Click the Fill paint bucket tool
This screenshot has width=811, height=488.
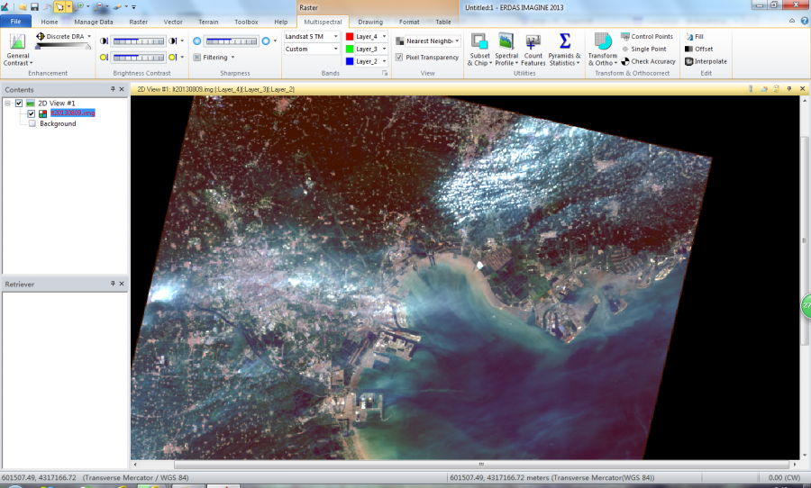[x=694, y=37]
